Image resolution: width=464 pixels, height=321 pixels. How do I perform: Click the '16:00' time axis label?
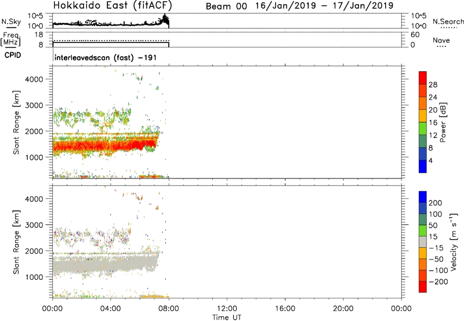285,309
